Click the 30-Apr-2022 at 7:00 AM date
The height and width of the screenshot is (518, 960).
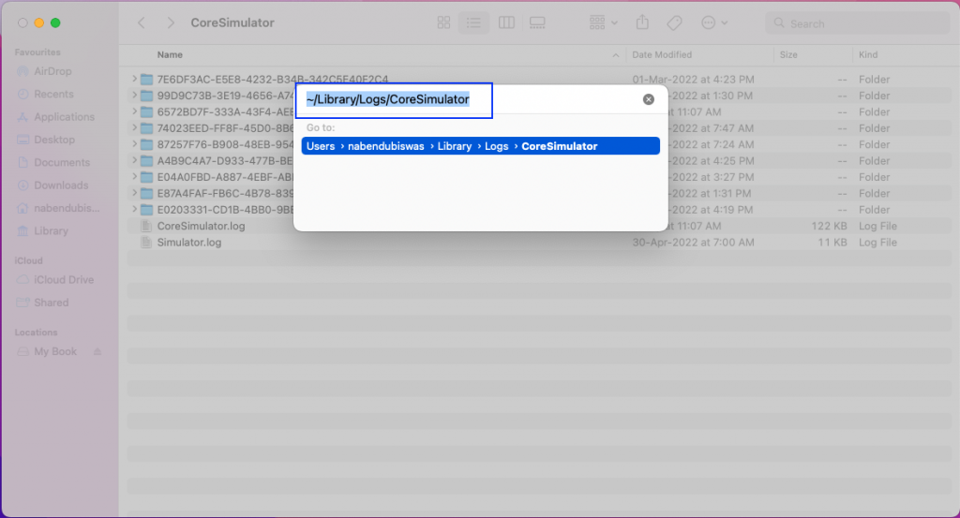(693, 243)
